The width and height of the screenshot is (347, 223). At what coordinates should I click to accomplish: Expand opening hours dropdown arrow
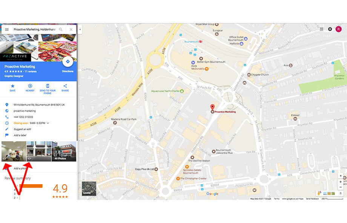(48, 123)
